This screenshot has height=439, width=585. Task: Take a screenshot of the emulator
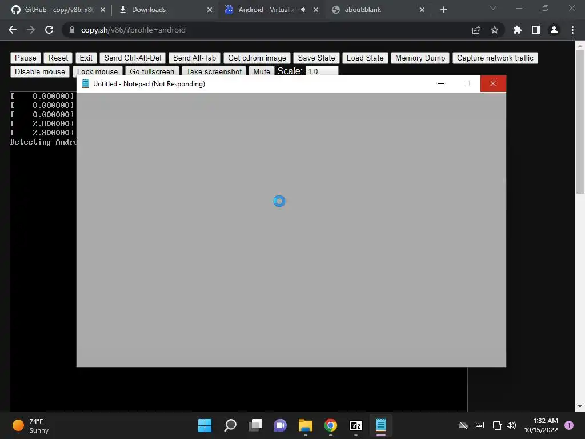[x=214, y=71]
